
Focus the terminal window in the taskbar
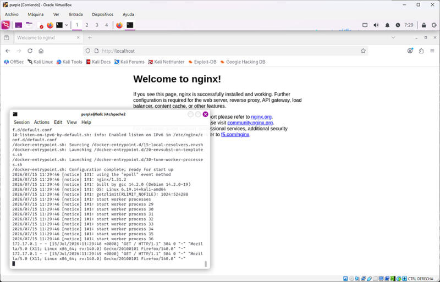(x=130, y=25)
